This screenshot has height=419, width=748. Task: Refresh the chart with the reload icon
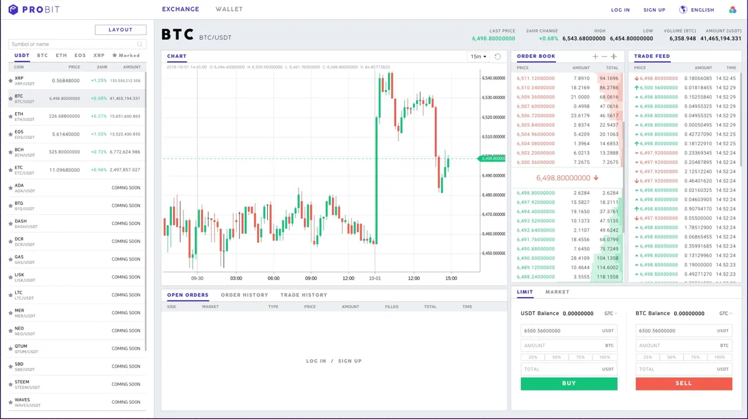pos(498,57)
